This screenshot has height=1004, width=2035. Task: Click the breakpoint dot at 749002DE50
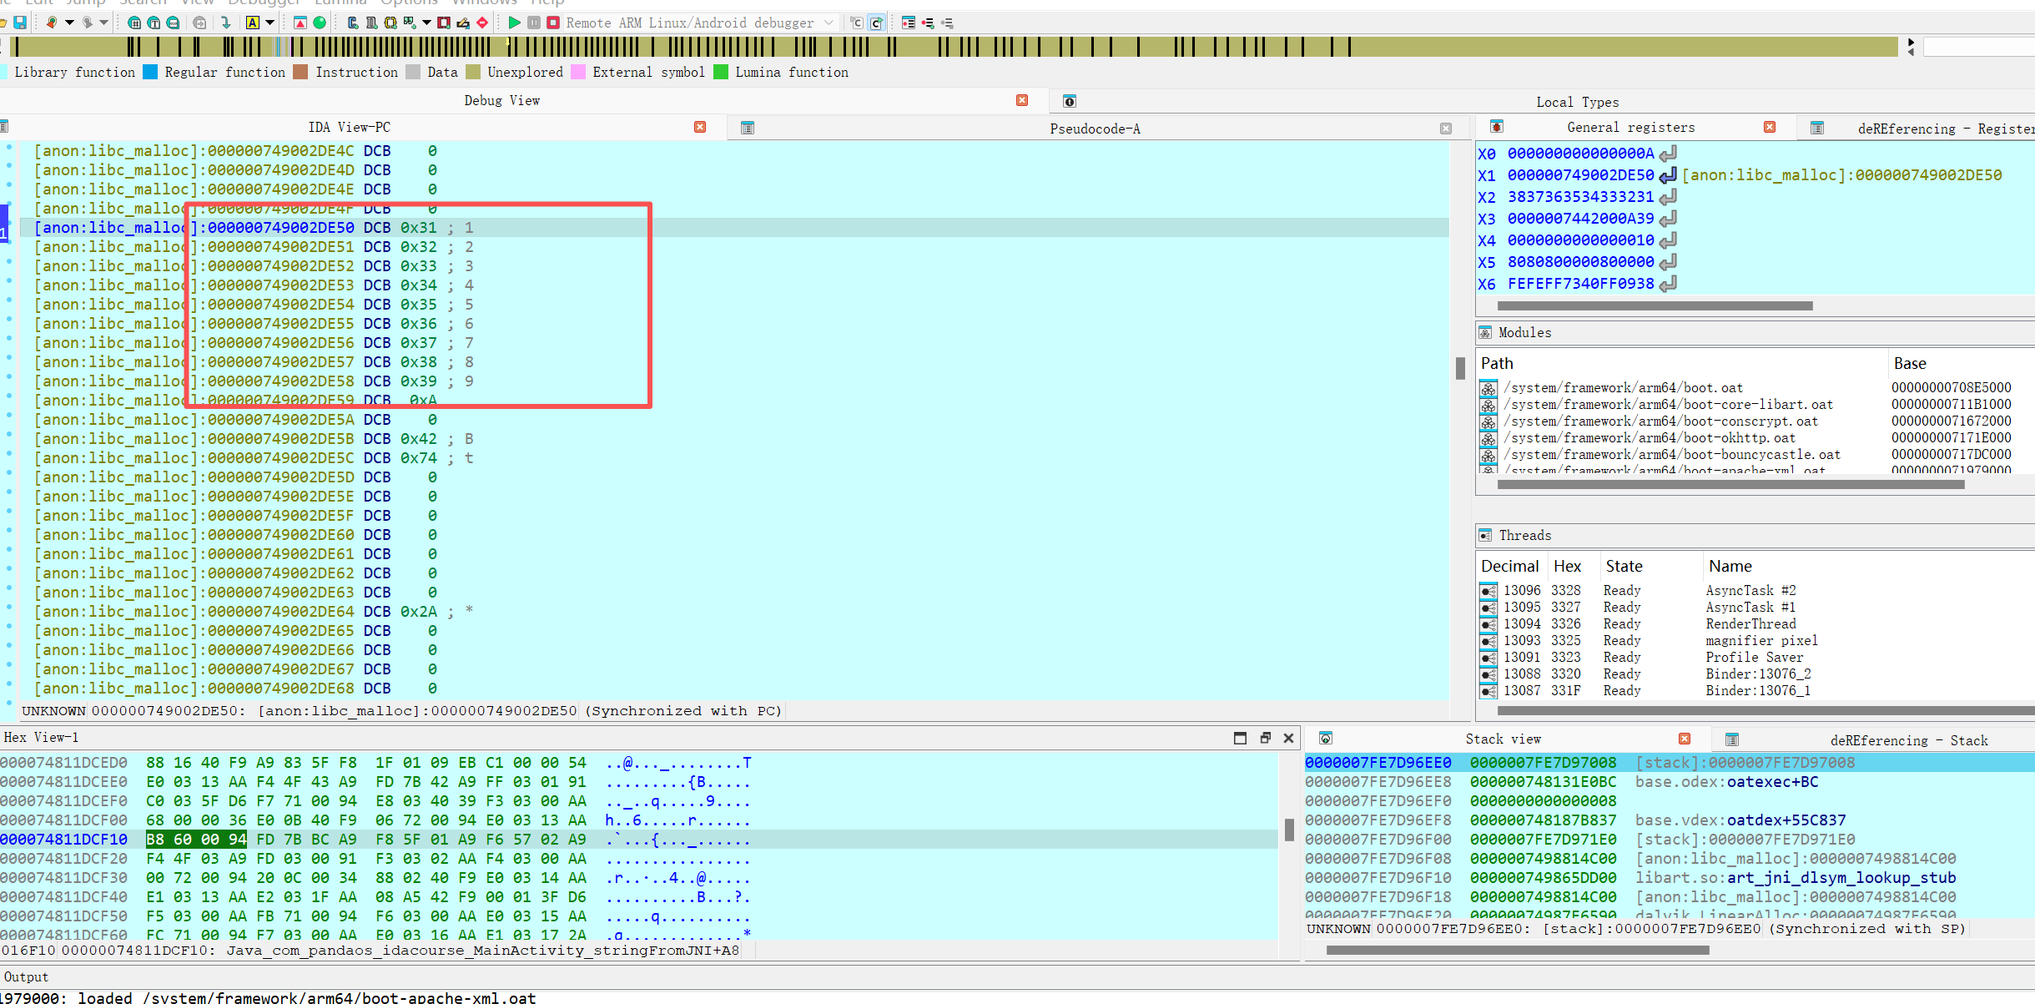point(9,224)
